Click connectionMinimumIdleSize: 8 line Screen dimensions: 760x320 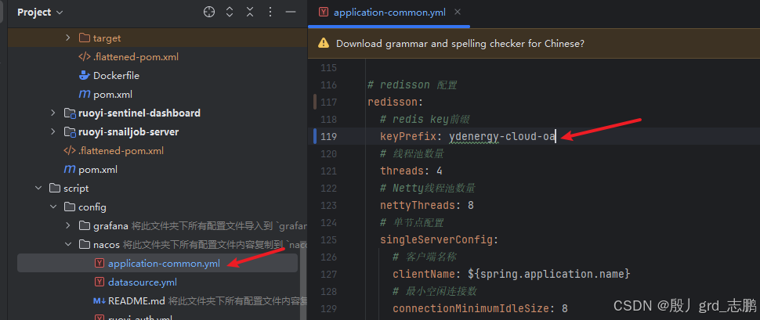point(480,308)
